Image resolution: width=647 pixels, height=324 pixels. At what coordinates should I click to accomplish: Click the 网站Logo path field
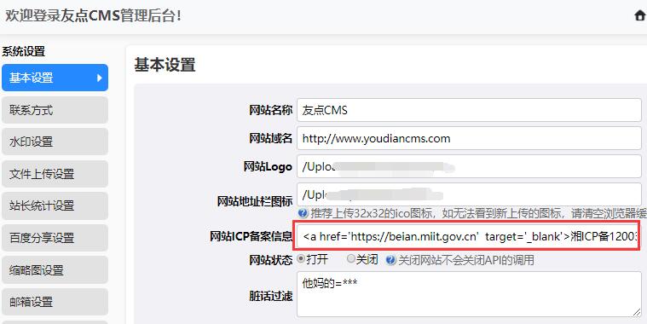click(469, 166)
